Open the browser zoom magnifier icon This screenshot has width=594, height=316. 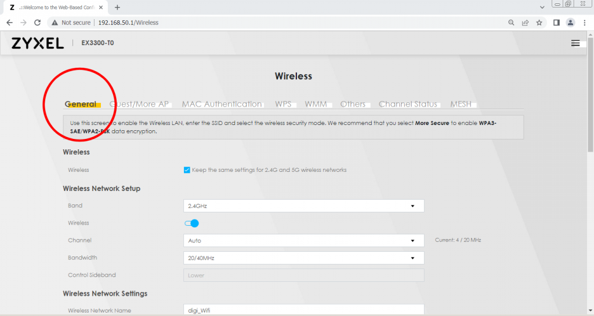point(511,23)
